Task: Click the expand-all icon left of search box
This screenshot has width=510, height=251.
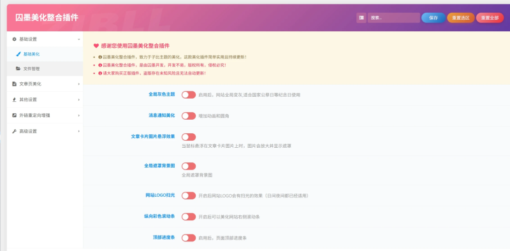Action: pyautogui.click(x=361, y=18)
